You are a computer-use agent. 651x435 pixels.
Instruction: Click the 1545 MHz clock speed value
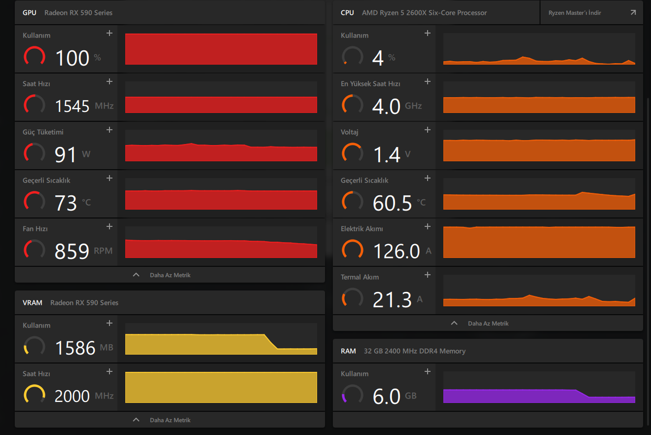84,107
